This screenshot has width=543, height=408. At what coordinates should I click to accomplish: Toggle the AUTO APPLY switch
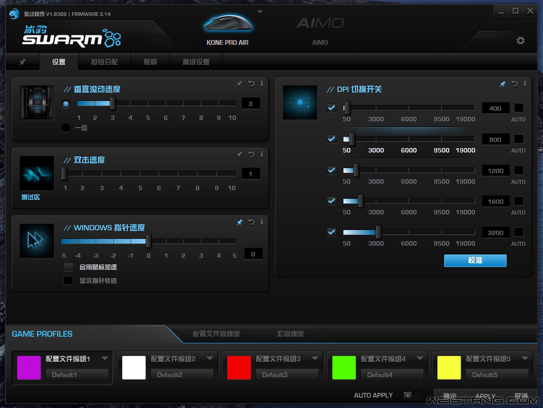[412, 395]
